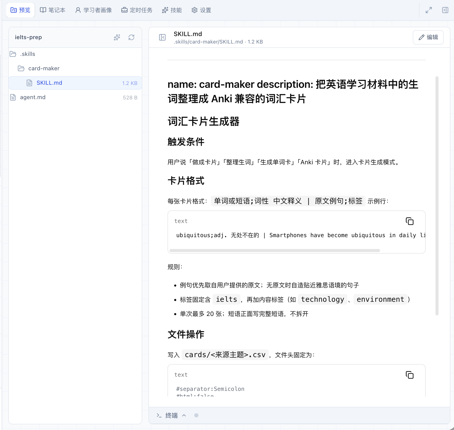Switch to the 预览 tab
The height and width of the screenshot is (430, 454).
click(20, 10)
